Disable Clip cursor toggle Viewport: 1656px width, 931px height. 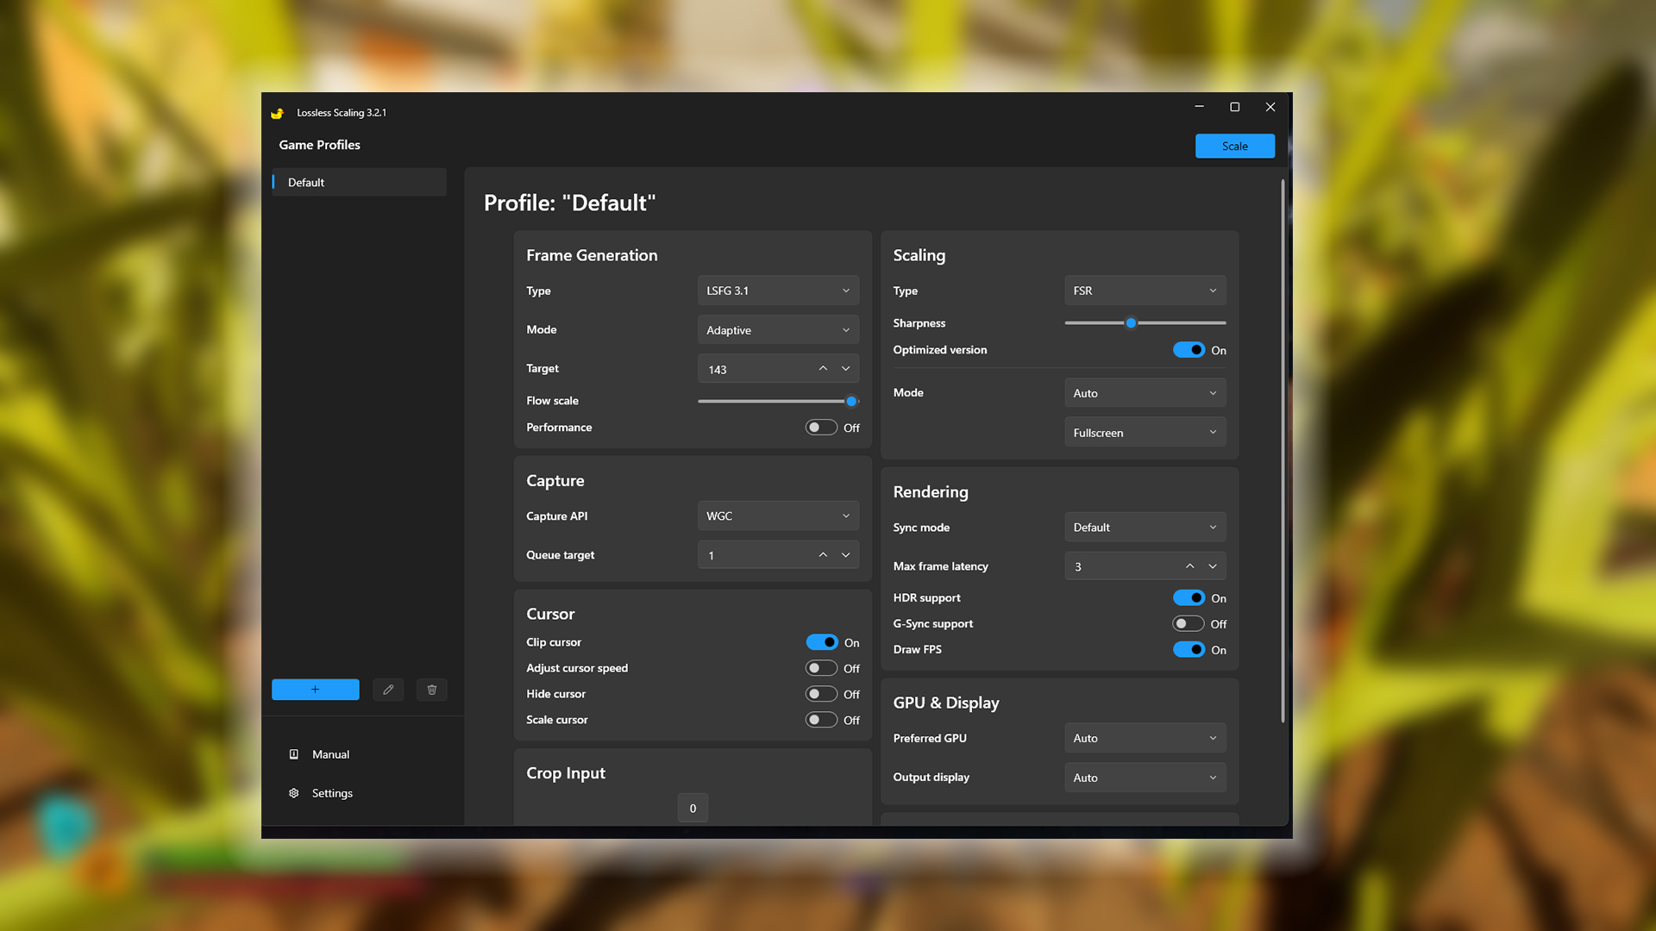click(821, 642)
